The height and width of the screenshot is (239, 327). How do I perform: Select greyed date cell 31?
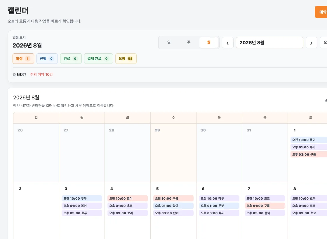(x=265, y=153)
